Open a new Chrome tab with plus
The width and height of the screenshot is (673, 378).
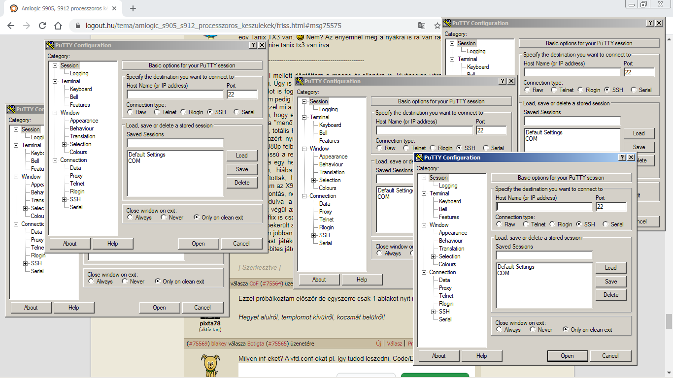[x=133, y=8]
